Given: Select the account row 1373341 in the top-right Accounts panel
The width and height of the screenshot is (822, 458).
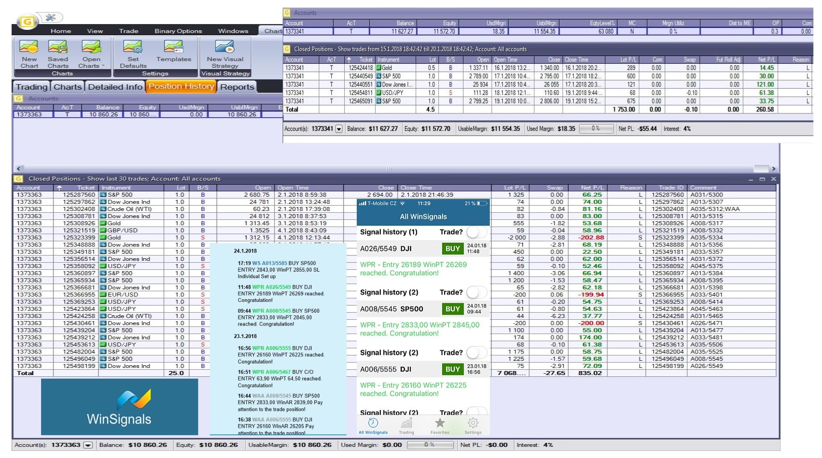Looking at the screenshot, I should click(548, 32).
